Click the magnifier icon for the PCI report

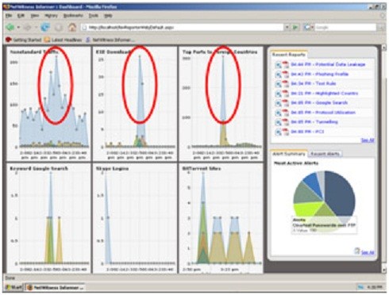(278, 132)
